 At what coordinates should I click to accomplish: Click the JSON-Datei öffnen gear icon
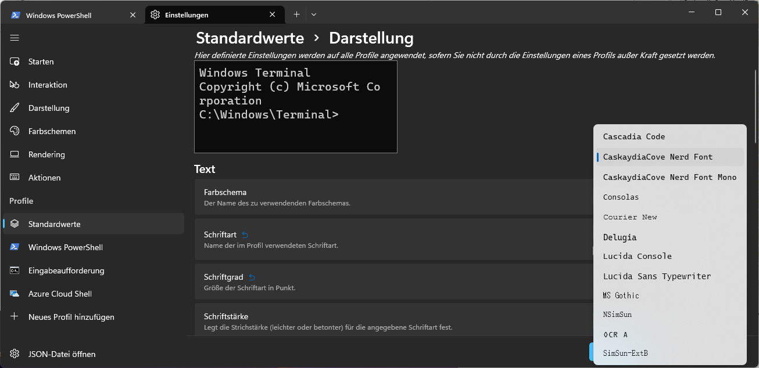(15, 354)
